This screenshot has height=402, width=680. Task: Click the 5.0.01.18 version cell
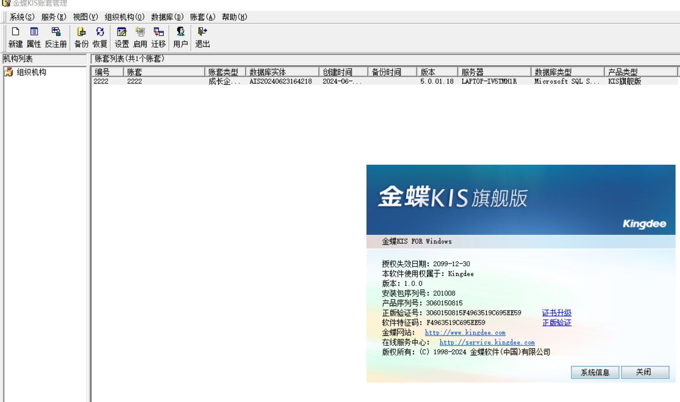point(437,81)
